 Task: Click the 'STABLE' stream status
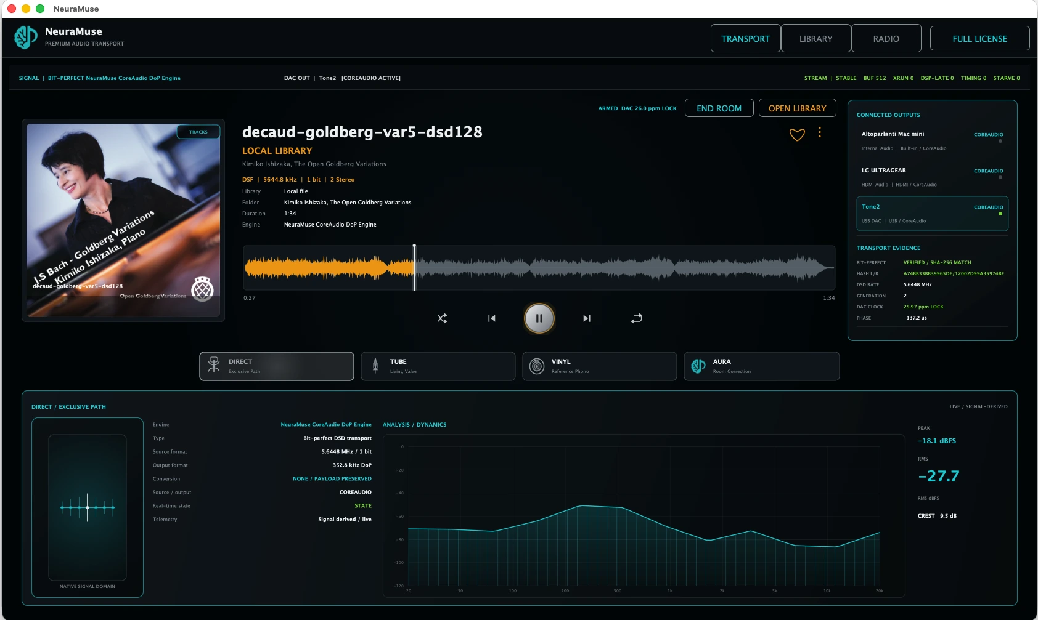[846, 78]
